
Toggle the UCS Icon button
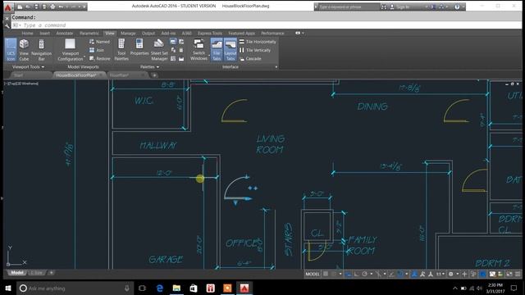pos(11,49)
